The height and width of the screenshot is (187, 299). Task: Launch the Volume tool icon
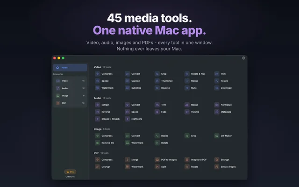[187, 112]
